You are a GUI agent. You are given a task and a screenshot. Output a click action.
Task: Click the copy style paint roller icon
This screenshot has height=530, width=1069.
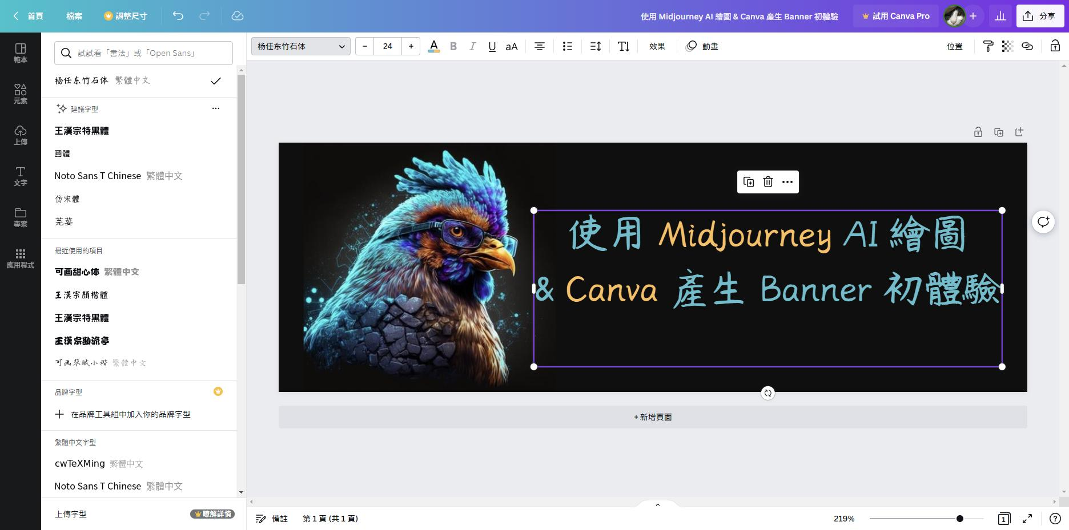pos(988,46)
